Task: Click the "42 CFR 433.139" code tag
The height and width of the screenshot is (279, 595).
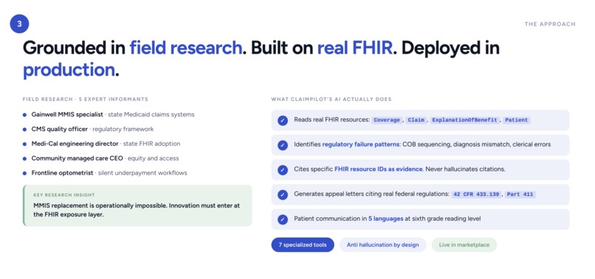Action: [x=476, y=194]
